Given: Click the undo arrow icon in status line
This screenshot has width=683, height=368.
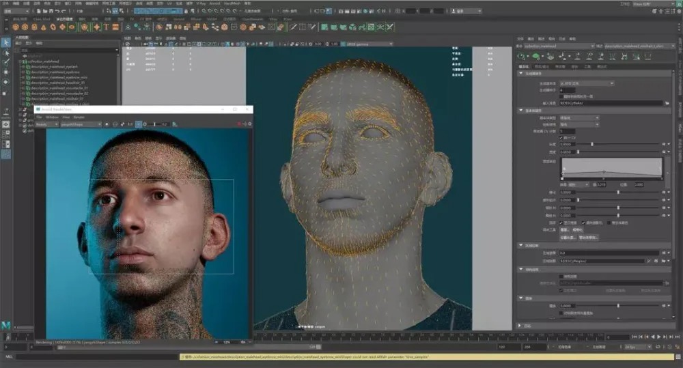Looking at the screenshot, I should pos(57,11).
